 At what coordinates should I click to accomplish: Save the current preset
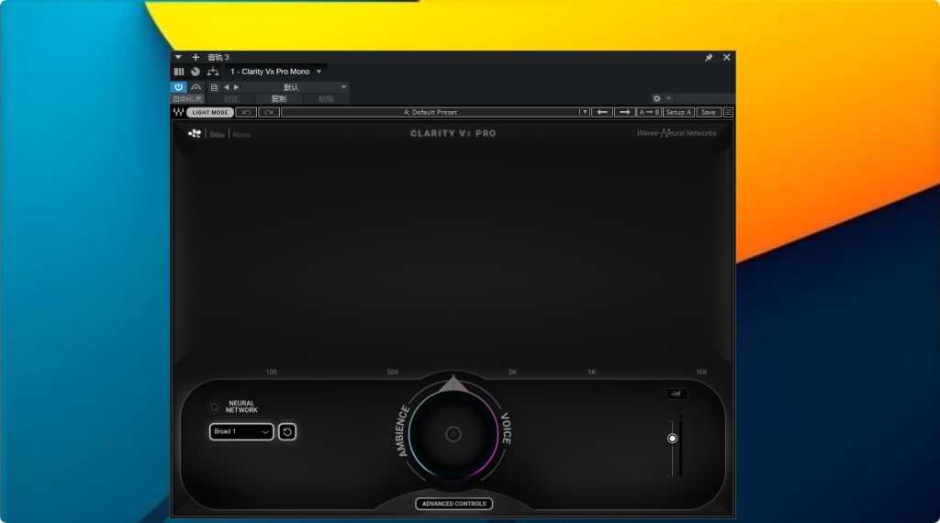click(x=708, y=112)
